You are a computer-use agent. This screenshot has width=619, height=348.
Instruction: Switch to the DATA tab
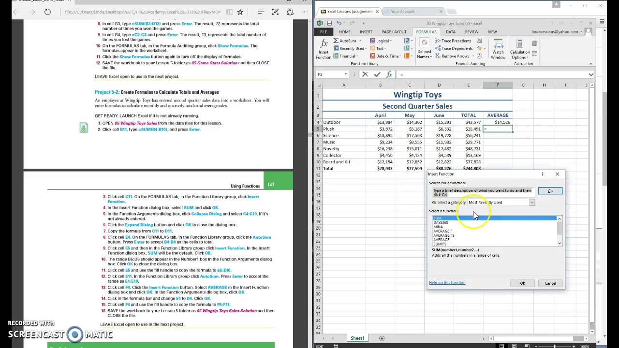(451, 32)
